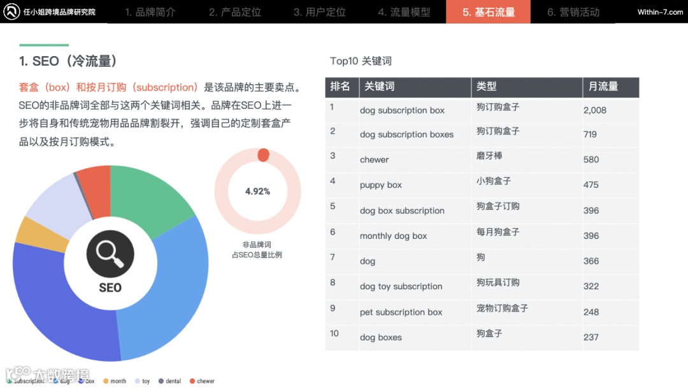The image size is (688, 388).
Task: Switch to the 1. 品牌简介 tab
Action: tap(148, 11)
